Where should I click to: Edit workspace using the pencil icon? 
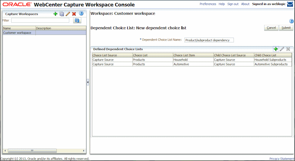pyautogui.click(x=68, y=14)
